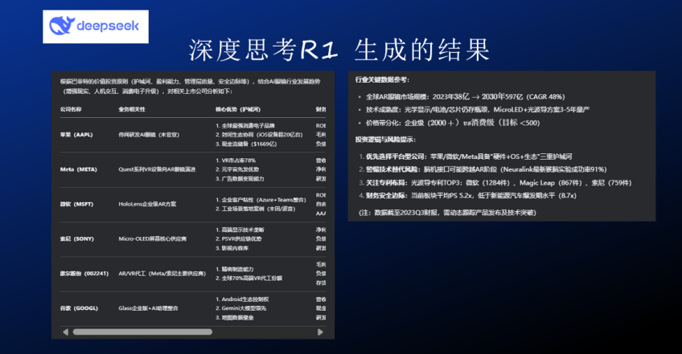
Task: Click the 'Glass企业版+AI助理整合' cell
Action: coord(148,308)
